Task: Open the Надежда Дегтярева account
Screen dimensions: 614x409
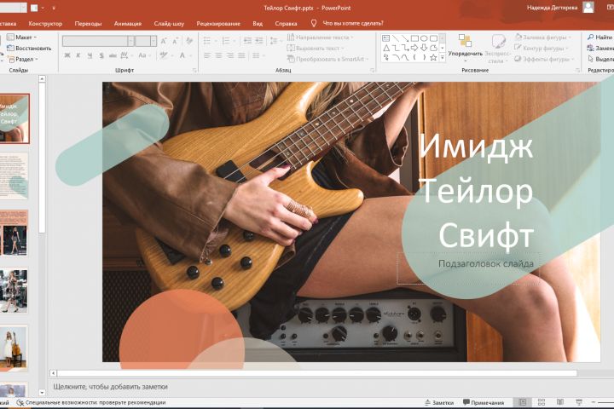Action: click(560, 8)
